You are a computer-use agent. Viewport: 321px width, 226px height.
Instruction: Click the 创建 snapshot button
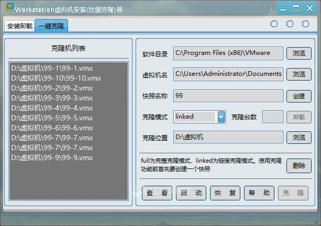pos(299,96)
